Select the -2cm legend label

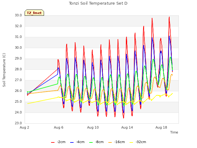[61, 142]
